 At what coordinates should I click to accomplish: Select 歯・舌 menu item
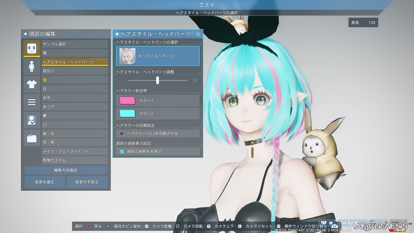[75, 134]
